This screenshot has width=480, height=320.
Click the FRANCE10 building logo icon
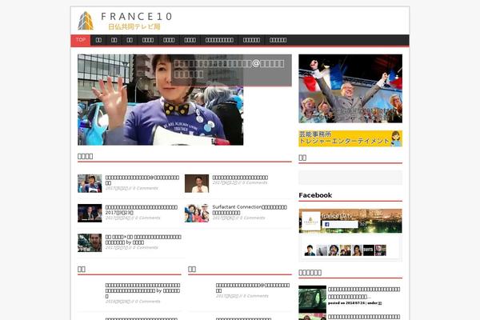point(86,21)
